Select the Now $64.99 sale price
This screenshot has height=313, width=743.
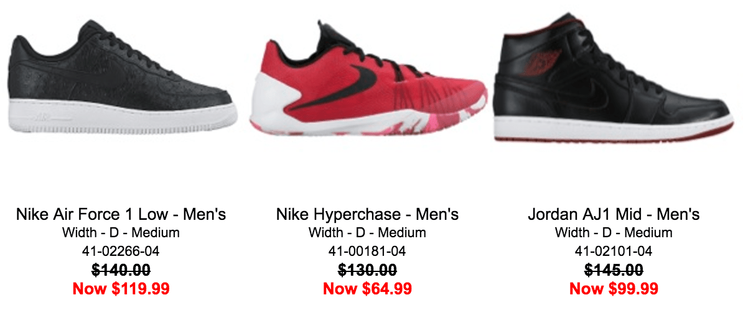click(x=367, y=288)
